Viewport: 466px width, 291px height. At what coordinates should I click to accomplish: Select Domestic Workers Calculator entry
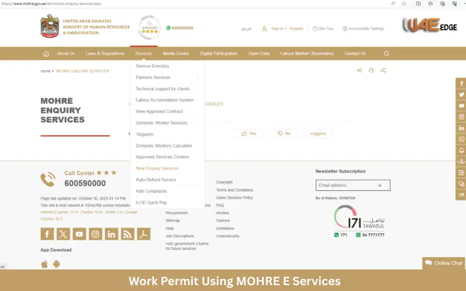pyautogui.click(x=164, y=146)
